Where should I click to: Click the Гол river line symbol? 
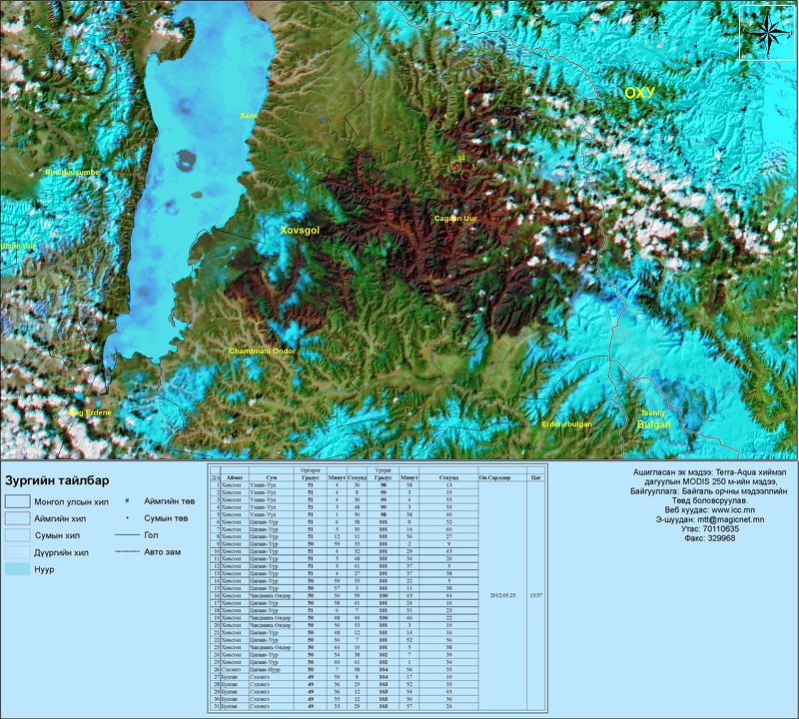click(x=126, y=535)
